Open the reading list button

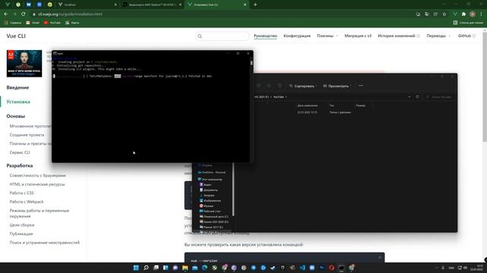(468, 23)
